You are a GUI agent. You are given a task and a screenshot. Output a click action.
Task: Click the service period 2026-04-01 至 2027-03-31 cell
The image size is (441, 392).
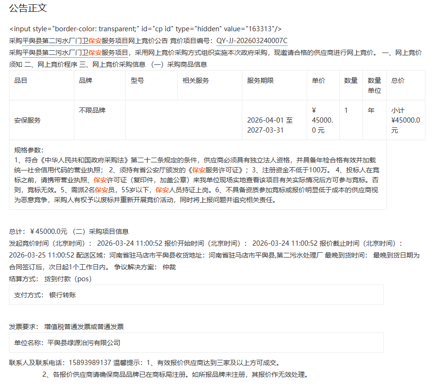(270, 125)
